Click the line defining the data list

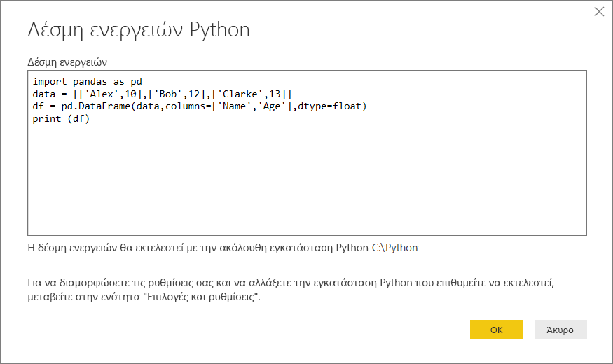(x=162, y=94)
